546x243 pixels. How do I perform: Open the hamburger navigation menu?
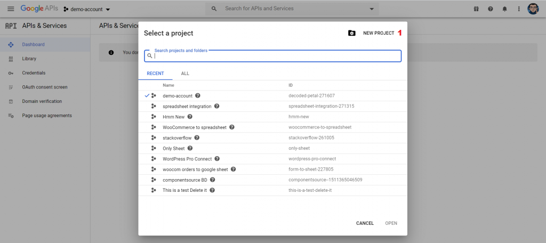(11, 9)
